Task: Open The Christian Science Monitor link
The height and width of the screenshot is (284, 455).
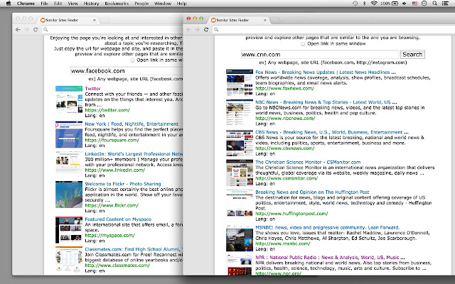Action: tap(308, 163)
